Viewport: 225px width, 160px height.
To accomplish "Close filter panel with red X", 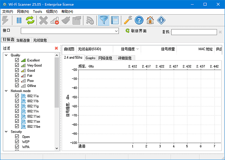I will pyautogui.click(x=56, y=48).
